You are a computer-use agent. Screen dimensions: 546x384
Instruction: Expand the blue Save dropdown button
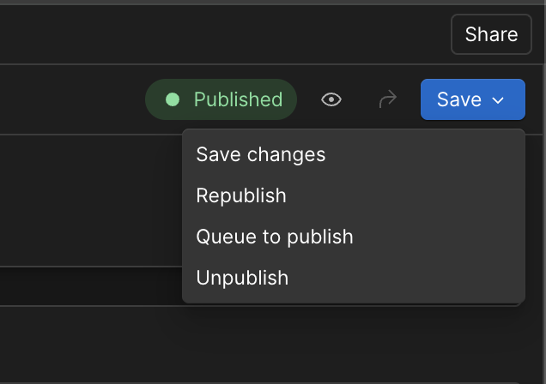point(472,99)
